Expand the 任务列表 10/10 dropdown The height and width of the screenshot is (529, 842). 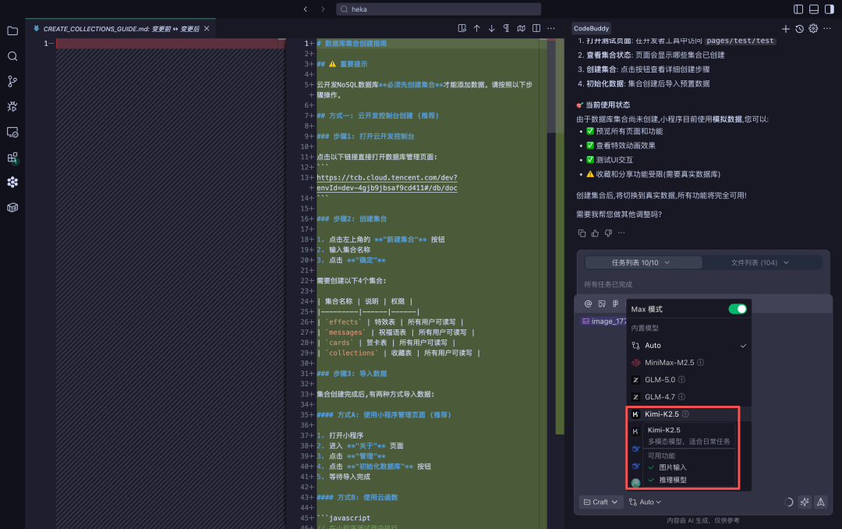coord(641,263)
